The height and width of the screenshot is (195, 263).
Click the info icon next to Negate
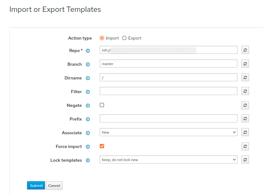[88, 106]
